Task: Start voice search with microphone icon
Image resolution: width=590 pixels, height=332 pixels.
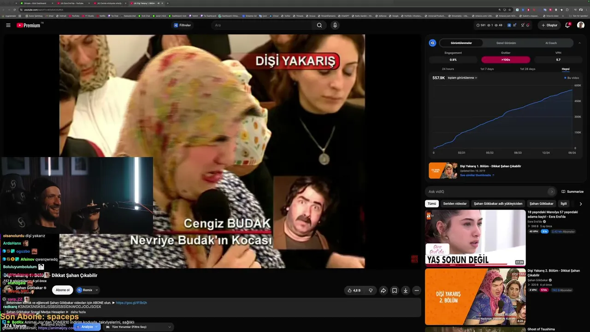Action: click(x=335, y=25)
